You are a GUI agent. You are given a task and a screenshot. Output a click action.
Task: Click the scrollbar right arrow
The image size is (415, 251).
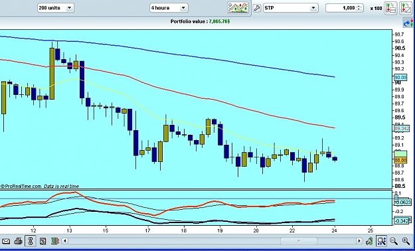(x=359, y=241)
